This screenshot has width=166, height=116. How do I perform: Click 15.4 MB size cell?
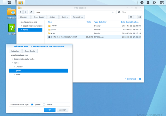89,37
